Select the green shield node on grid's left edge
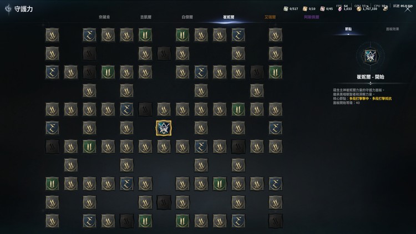Screen dimensions: 416x234 [52, 184]
